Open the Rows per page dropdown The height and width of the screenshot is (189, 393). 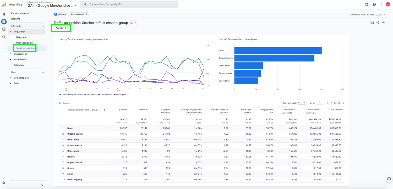[302, 103]
